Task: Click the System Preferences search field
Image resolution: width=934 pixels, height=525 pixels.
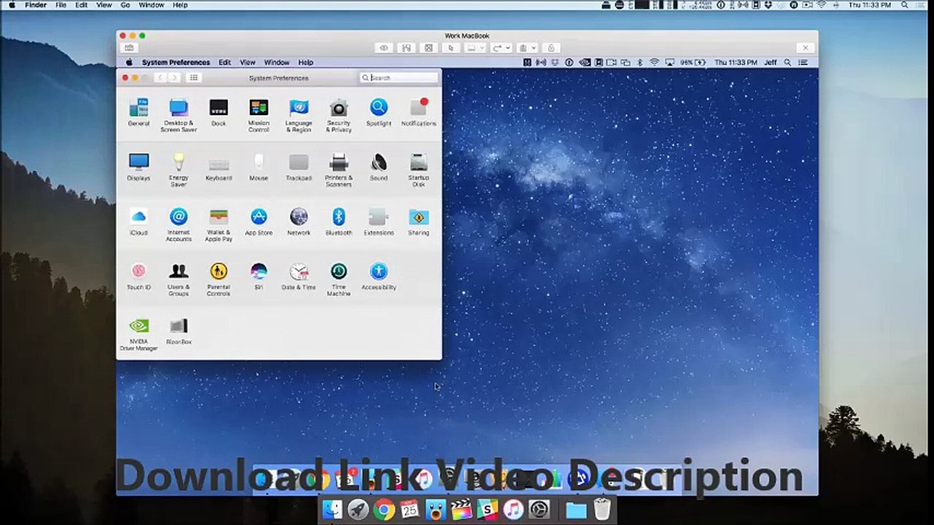Action: tap(399, 77)
